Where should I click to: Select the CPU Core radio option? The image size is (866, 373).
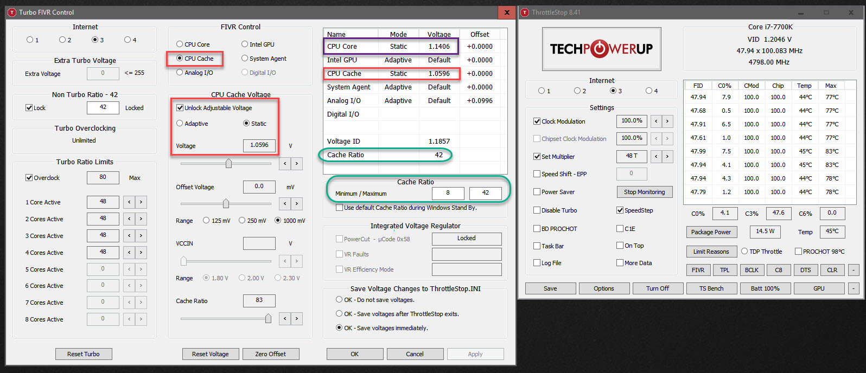(x=180, y=44)
